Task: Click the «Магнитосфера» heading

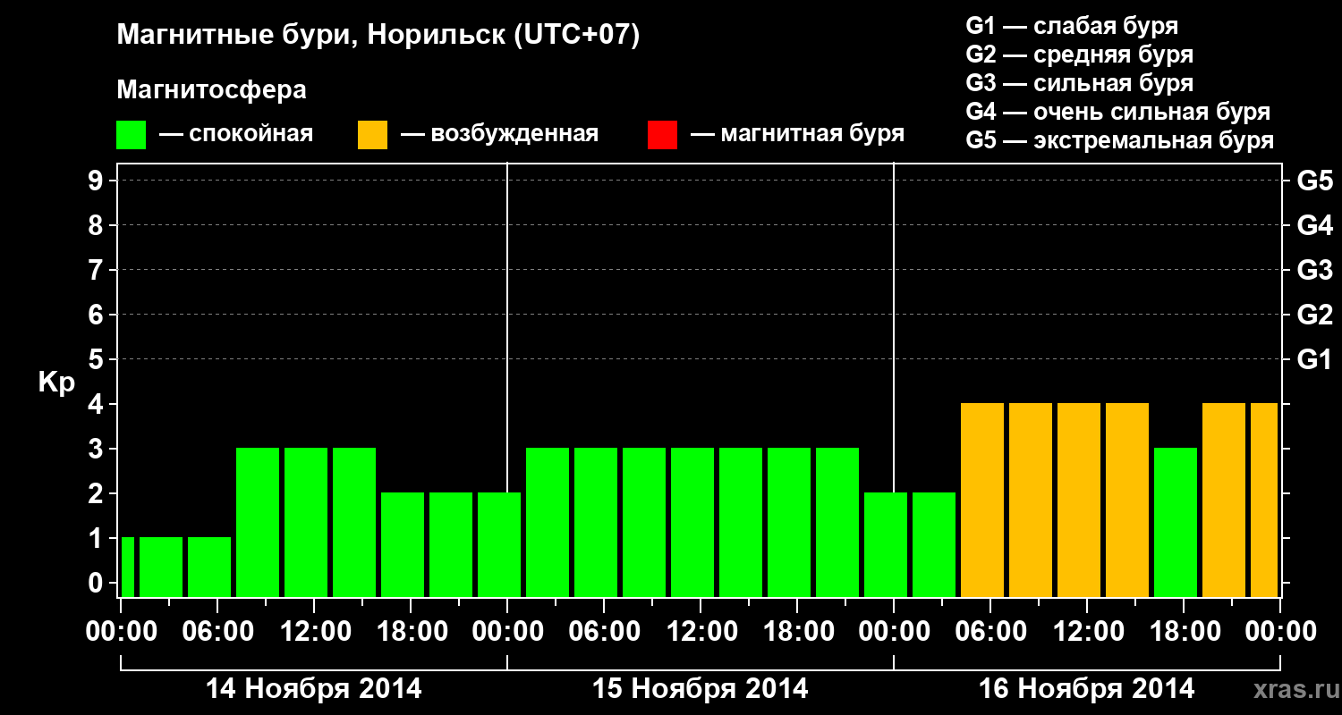Action: [x=211, y=90]
